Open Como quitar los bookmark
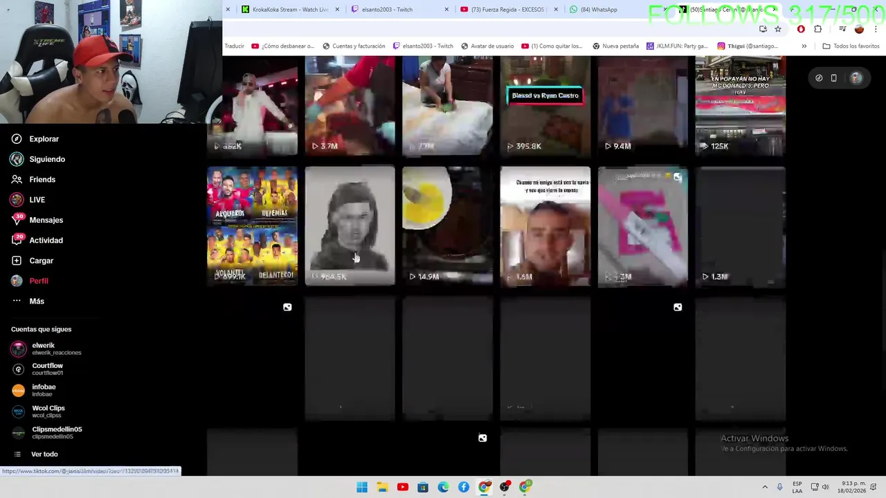 coord(552,46)
